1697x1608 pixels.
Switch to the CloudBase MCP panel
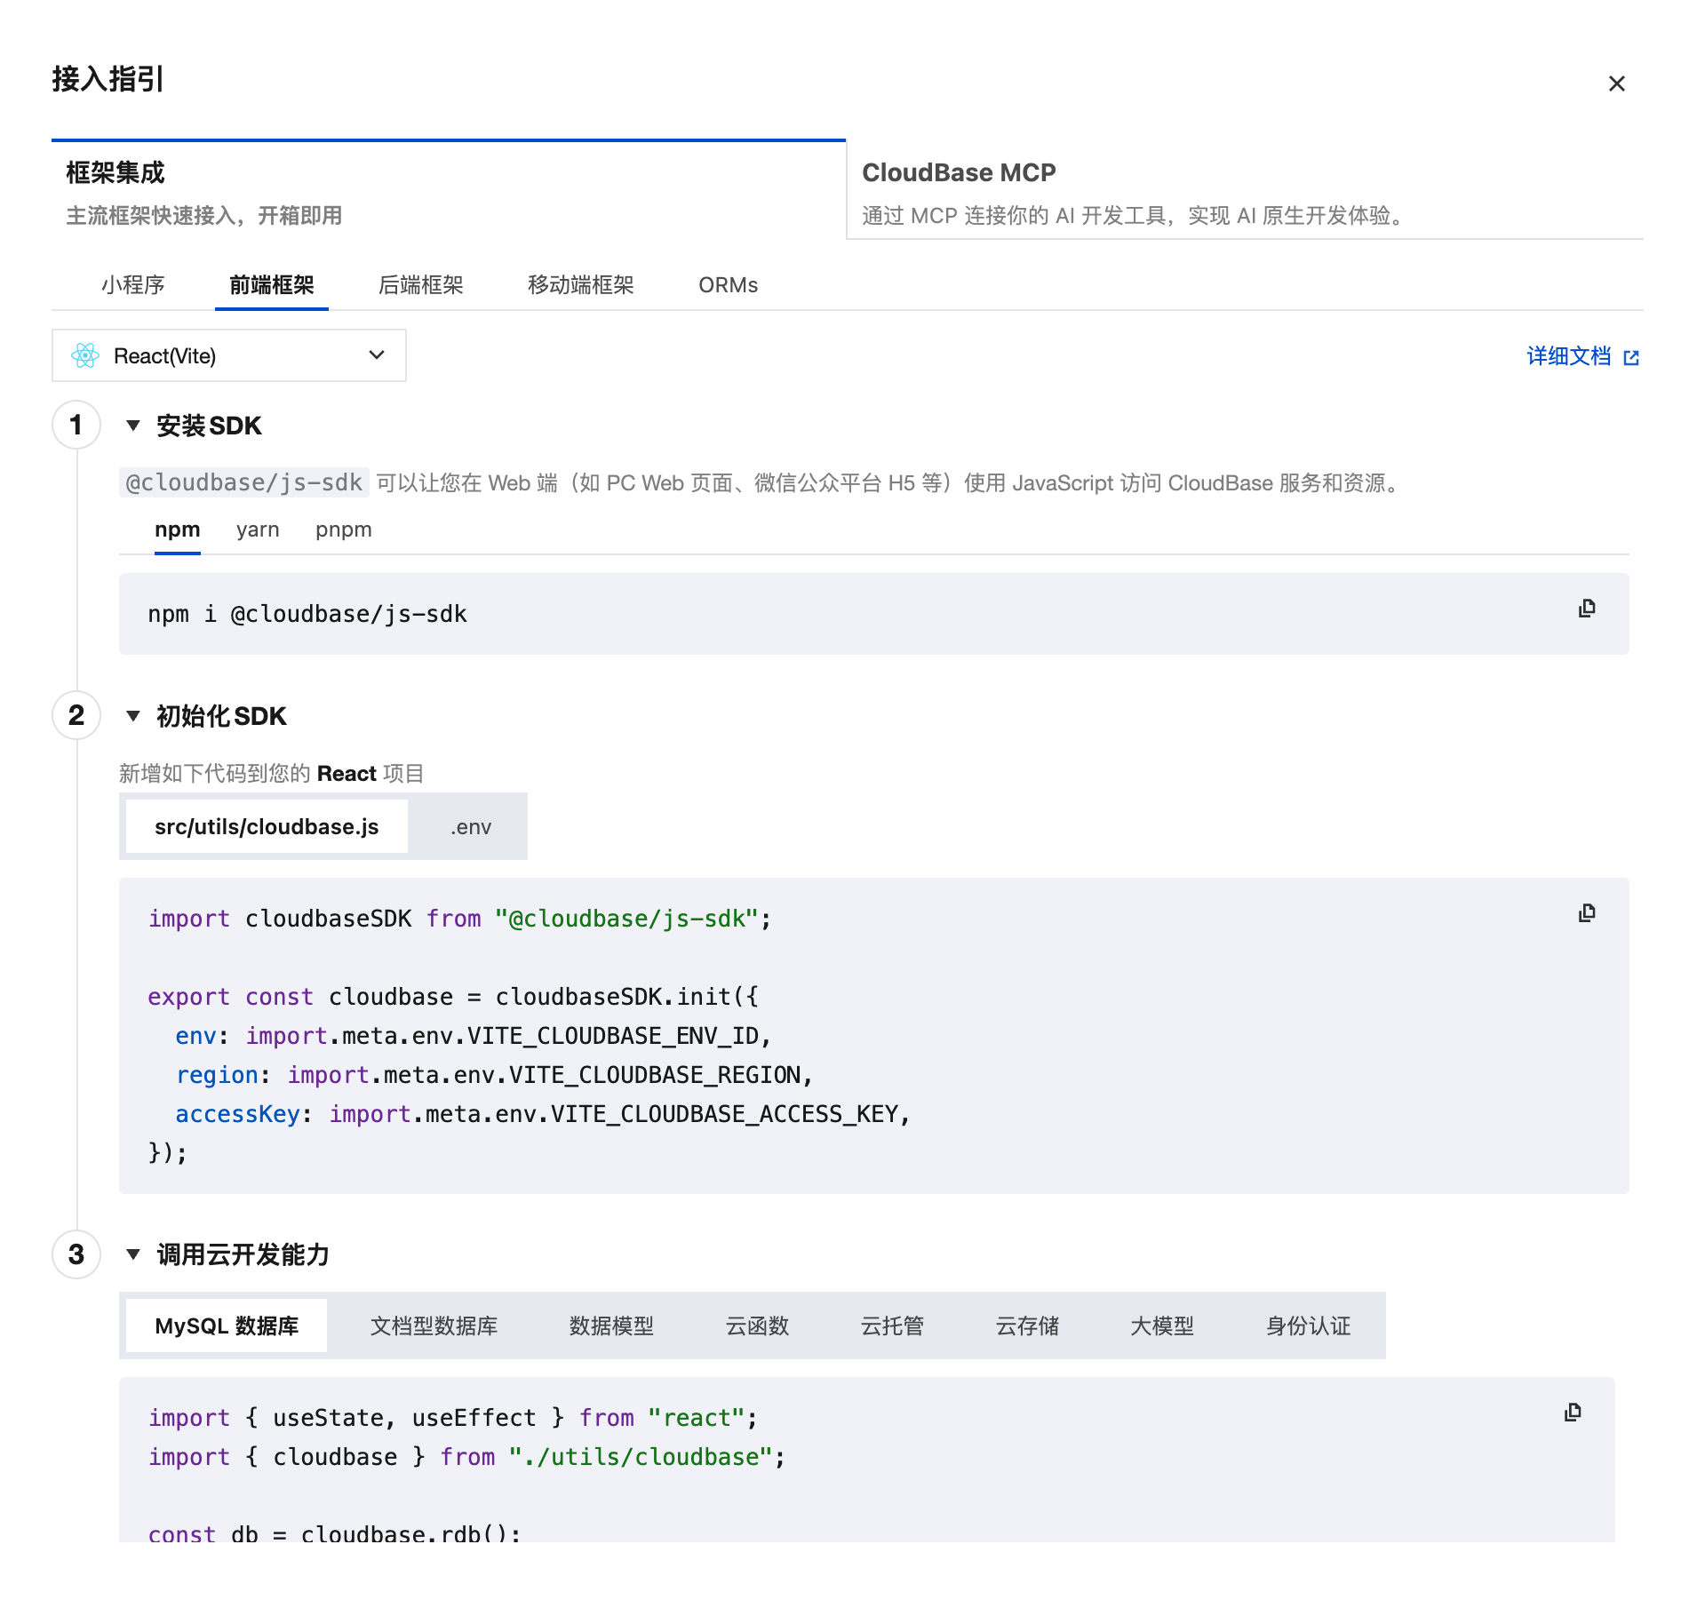1244,191
